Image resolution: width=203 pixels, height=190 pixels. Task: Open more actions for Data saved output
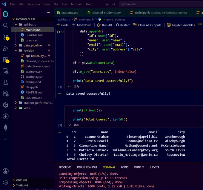coord(59,94)
